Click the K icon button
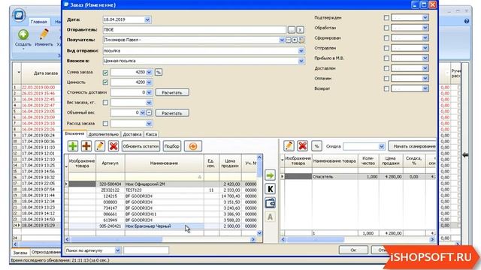The image size is (481, 270). pos(270,189)
